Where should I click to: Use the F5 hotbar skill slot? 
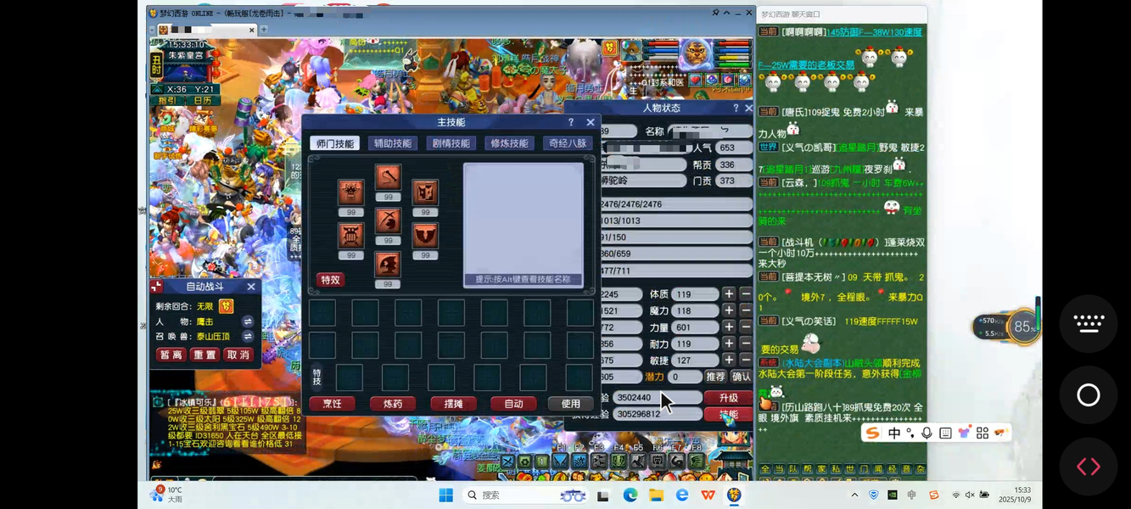638,461
